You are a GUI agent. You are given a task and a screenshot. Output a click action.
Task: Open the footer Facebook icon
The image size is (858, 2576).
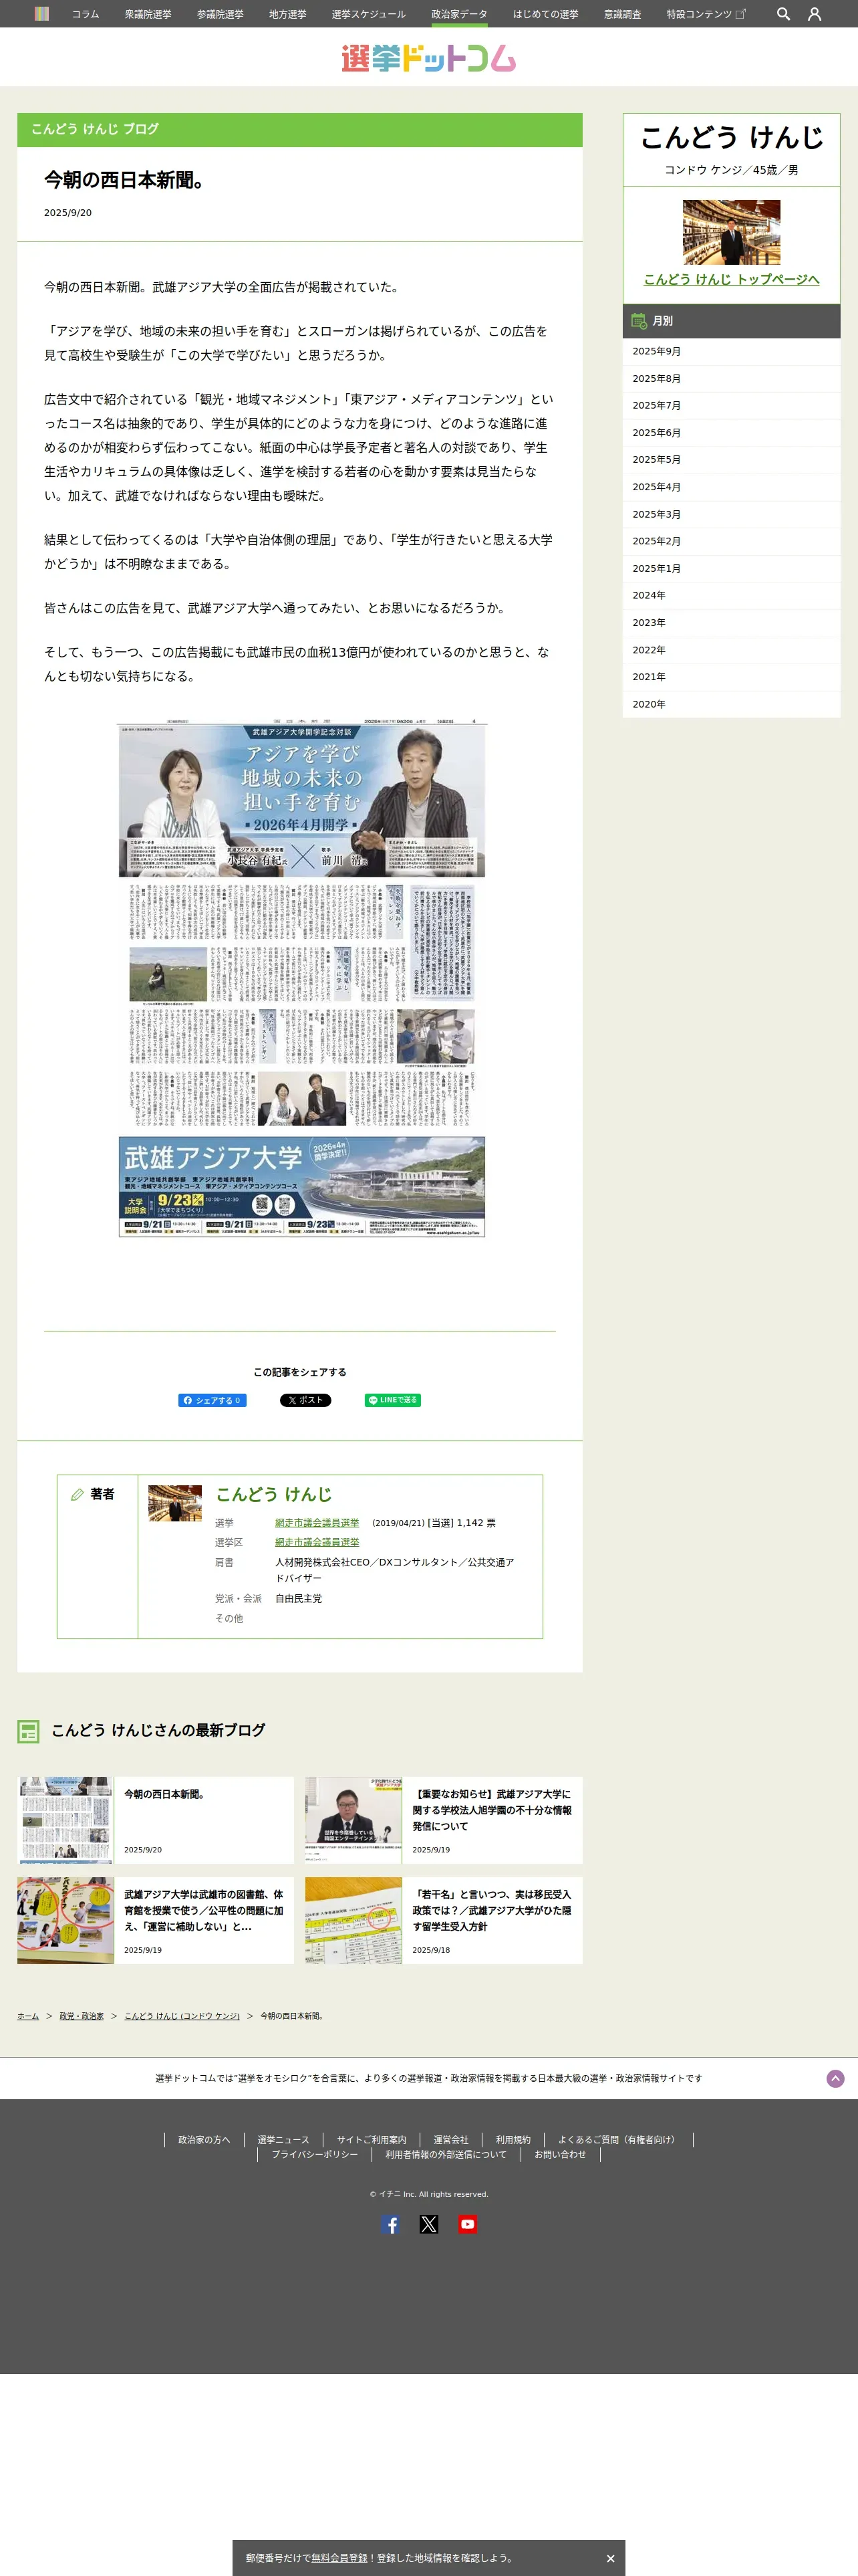coord(390,2225)
